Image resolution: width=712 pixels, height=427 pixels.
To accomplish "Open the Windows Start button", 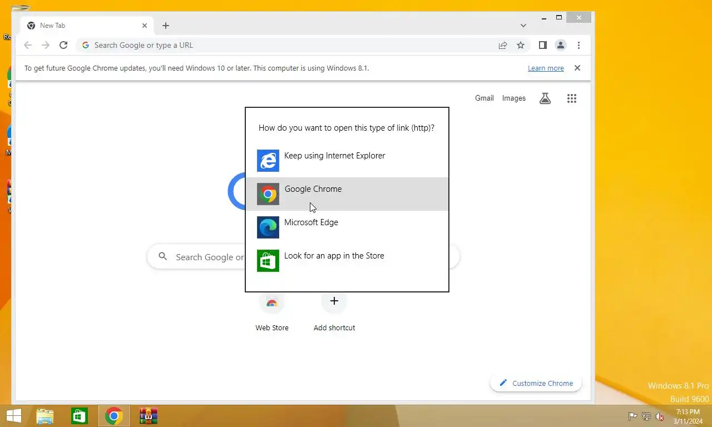I will pos(13,416).
